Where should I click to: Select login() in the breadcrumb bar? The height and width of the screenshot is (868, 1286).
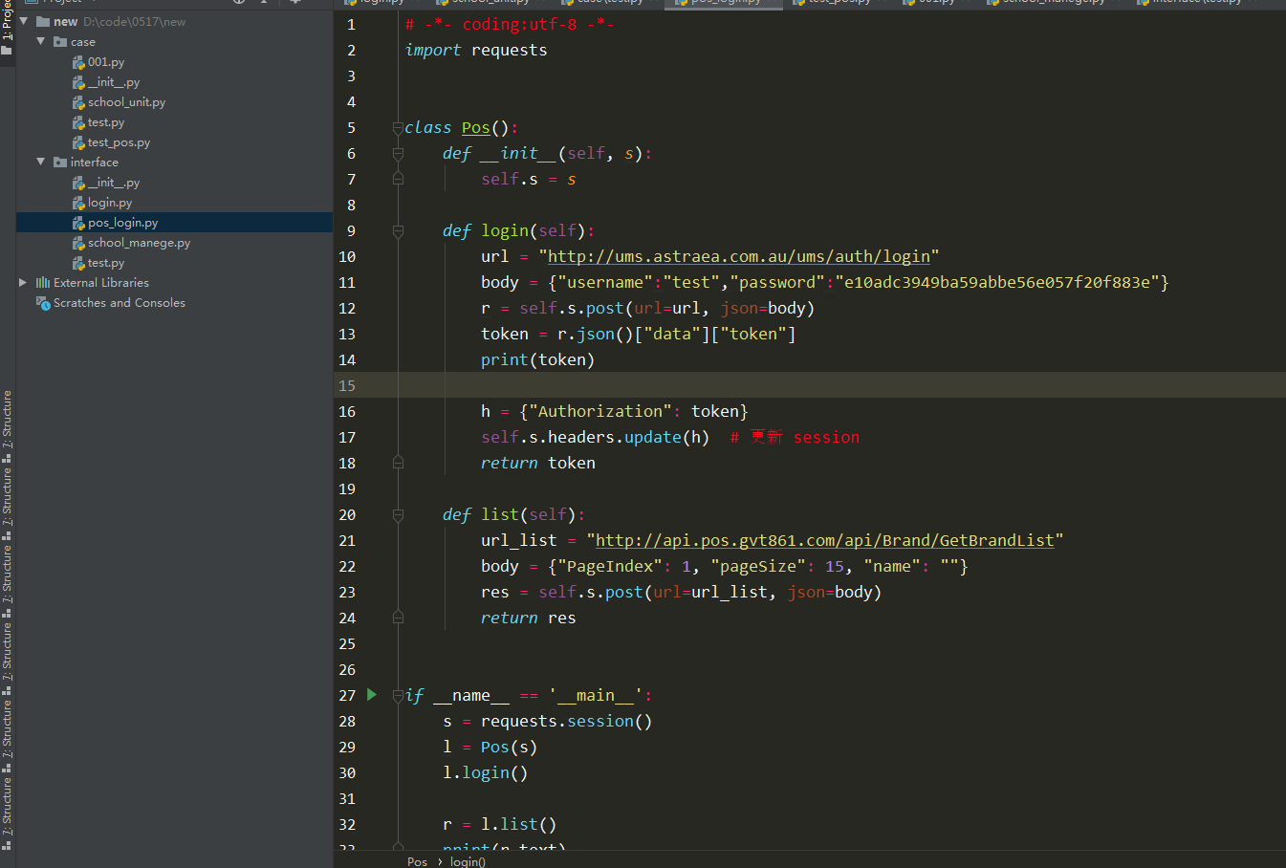(468, 861)
